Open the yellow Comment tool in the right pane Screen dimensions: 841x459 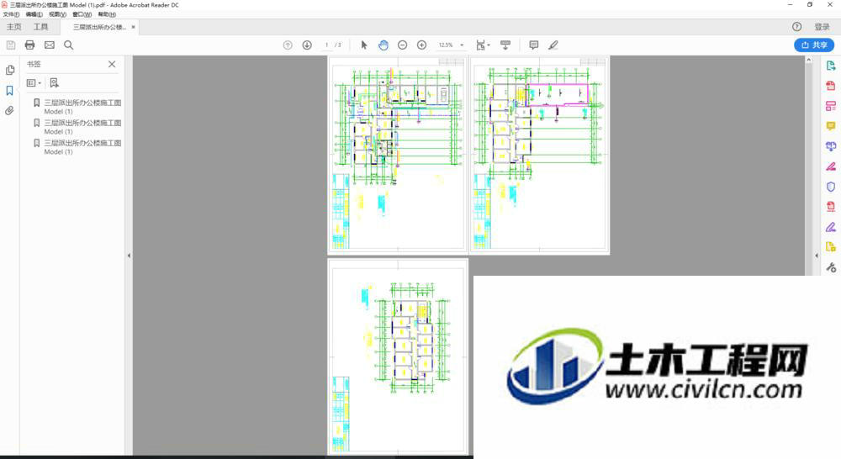831,126
